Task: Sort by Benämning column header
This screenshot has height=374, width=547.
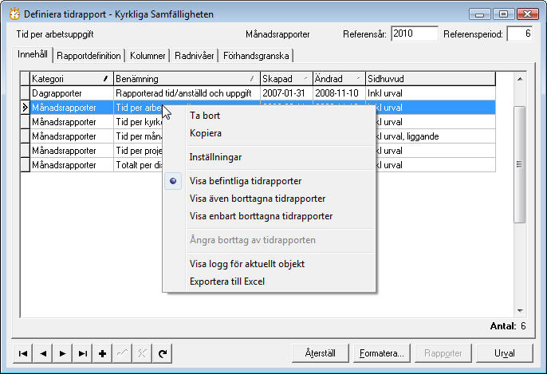Action: pyautogui.click(x=187, y=79)
